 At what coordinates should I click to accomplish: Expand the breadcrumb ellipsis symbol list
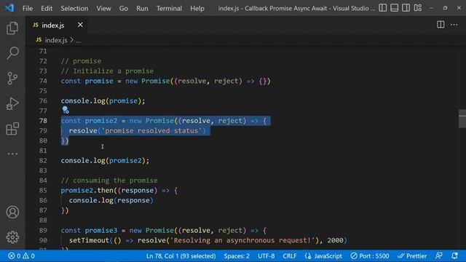click(x=78, y=41)
